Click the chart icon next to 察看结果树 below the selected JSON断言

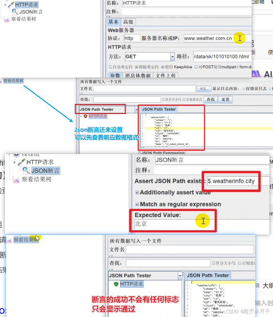(16, 180)
